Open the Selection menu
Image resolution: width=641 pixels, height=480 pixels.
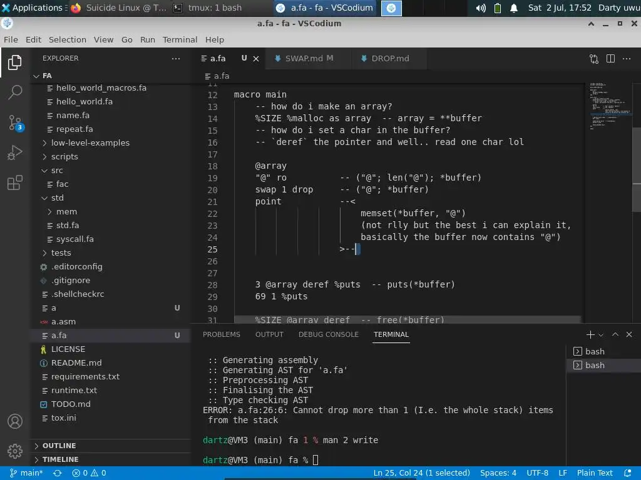[68, 39]
